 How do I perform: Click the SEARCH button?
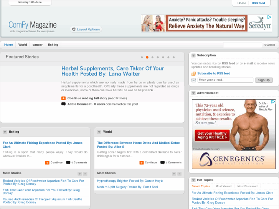269,45
